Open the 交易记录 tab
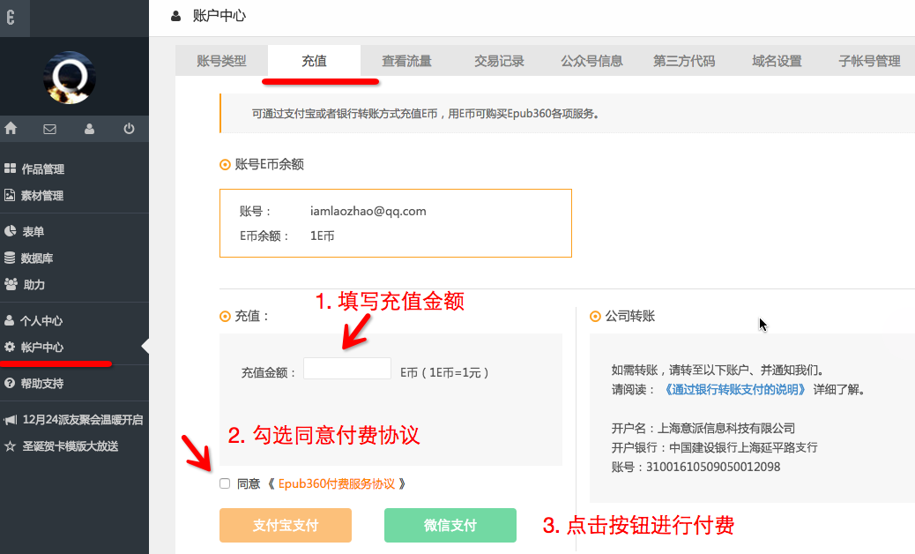The height and width of the screenshot is (554, 915). 499,61
